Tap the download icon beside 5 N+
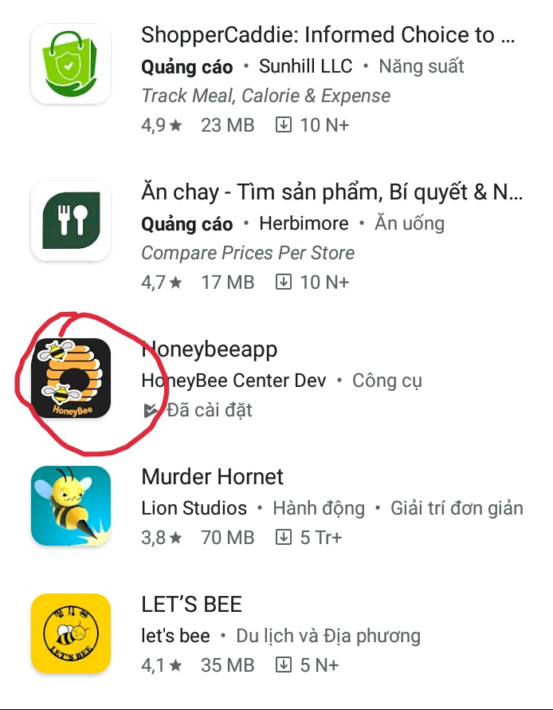 pyautogui.click(x=284, y=665)
